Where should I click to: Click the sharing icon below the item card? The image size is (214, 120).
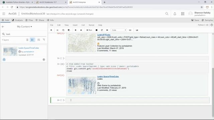(4, 59)
